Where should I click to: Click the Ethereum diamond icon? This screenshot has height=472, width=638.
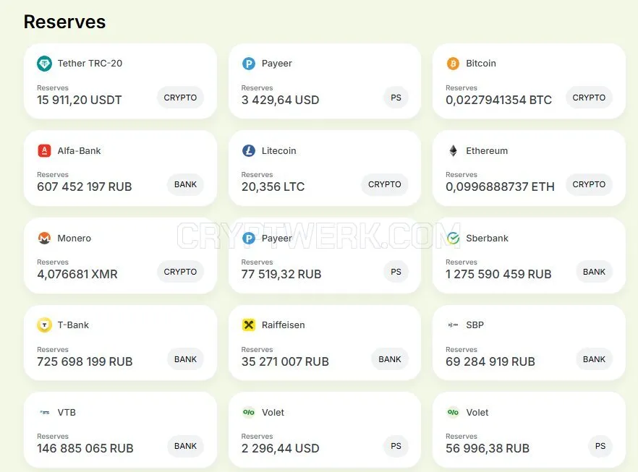point(453,151)
